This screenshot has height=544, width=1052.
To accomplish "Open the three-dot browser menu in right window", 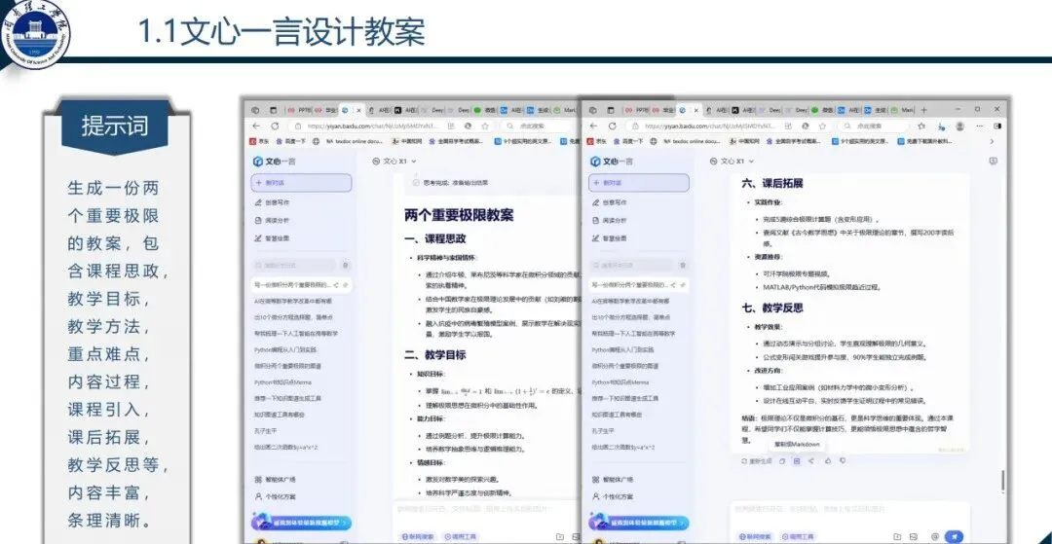I will (979, 126).
